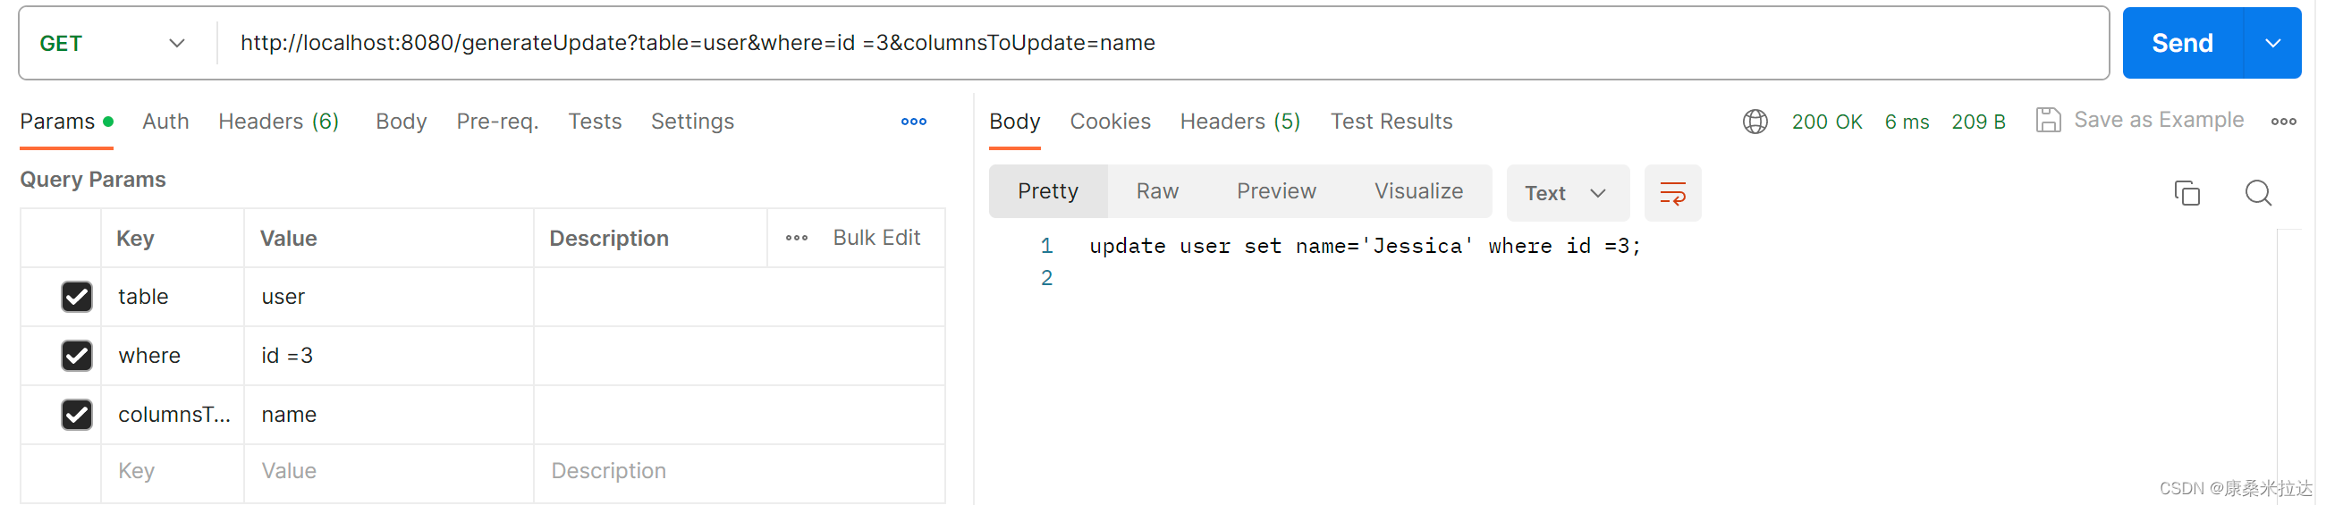
Task: Switch to the request Headers (6) tab
Action: (278, 122)
